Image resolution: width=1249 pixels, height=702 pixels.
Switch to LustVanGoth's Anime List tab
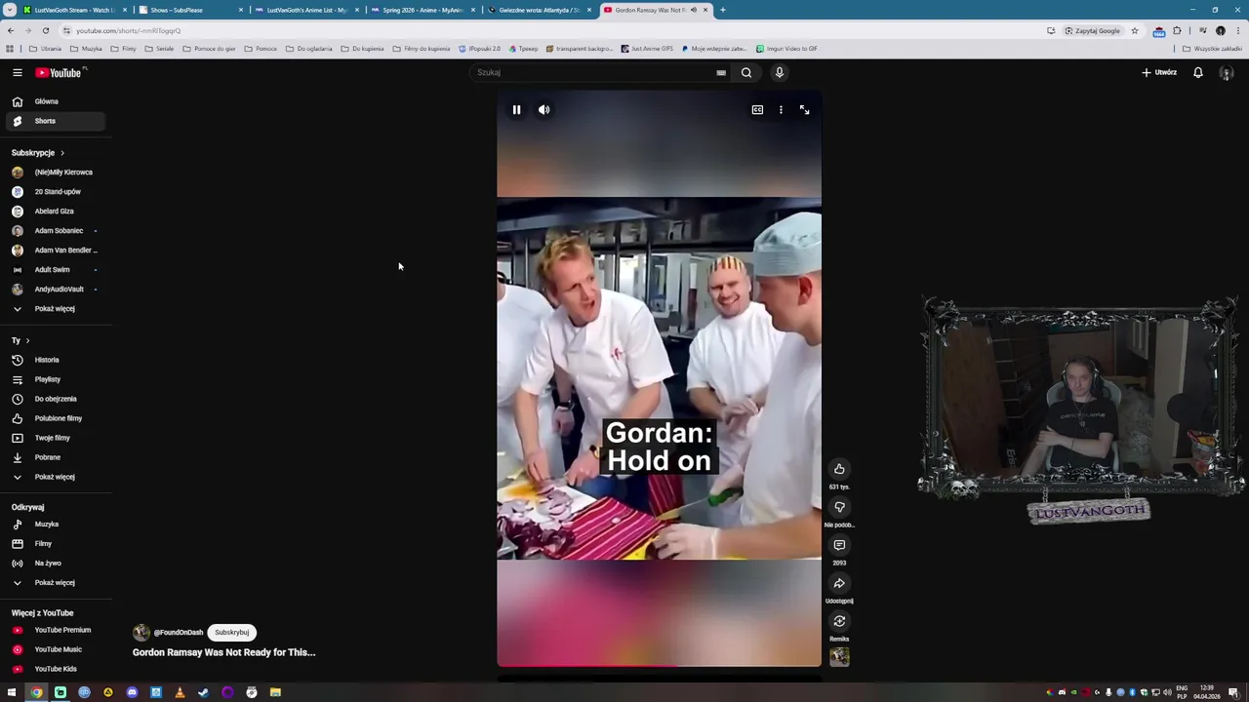point(306,10)
